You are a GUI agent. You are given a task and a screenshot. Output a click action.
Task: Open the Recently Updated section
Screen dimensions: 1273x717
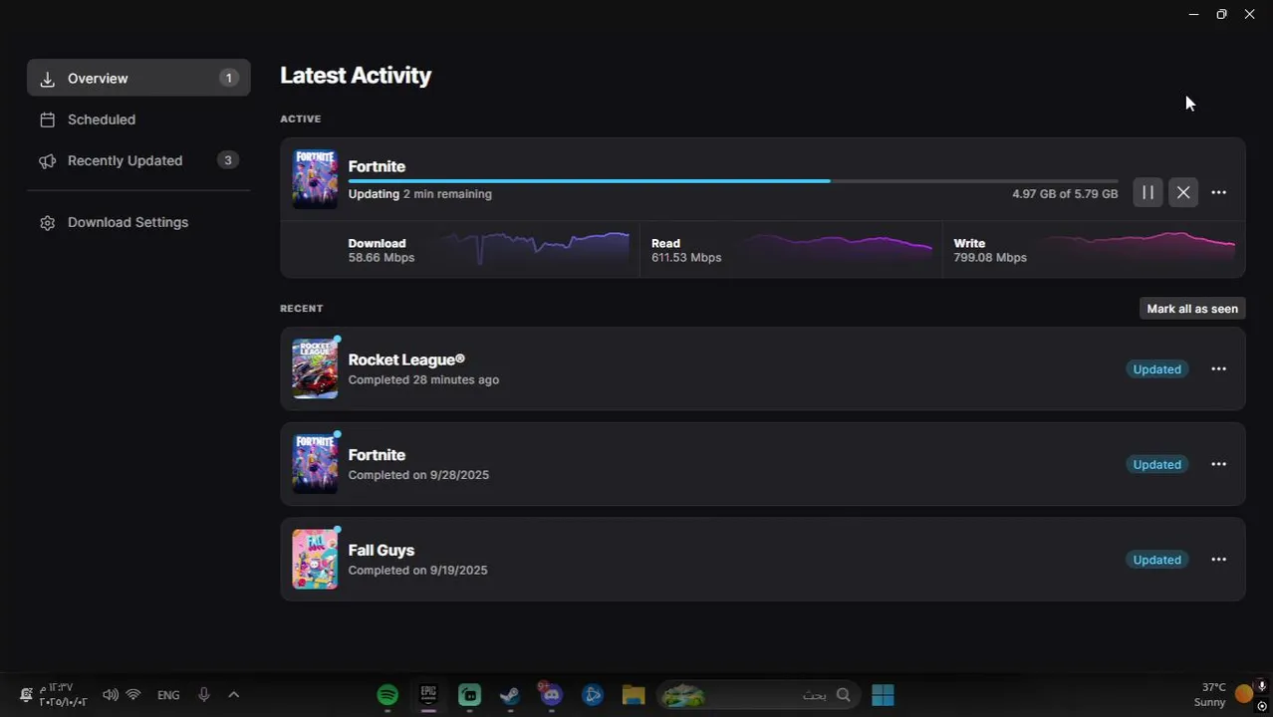[x=138, y=160]
